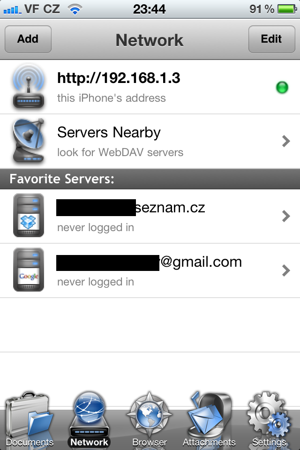Switch to the Browser compass tab
Viewport: 300px width, 450px height.
click(149, 420)
